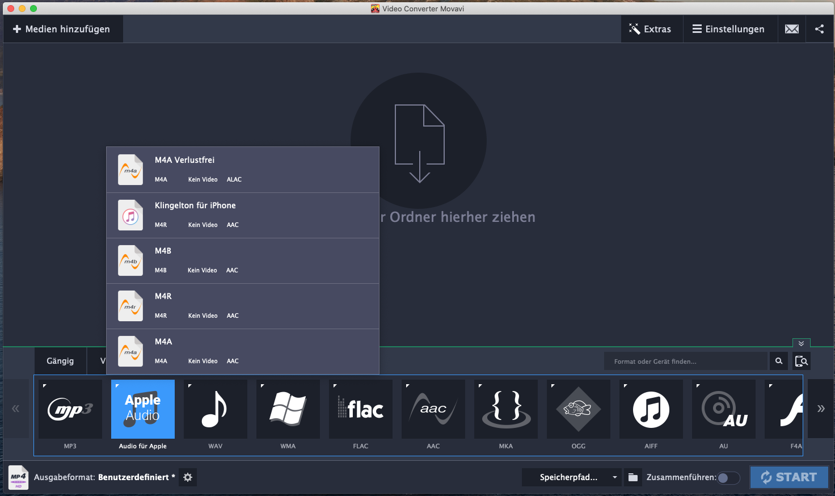
Task: Open output format gear settings
Action: (188, 477)
